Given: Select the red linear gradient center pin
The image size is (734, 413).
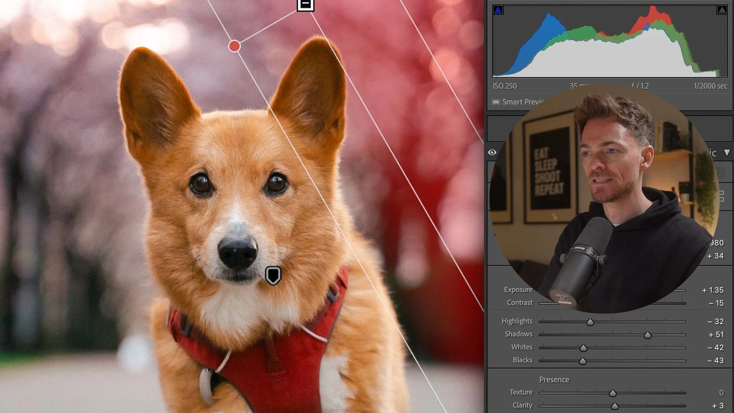Looking at the screenshot, I should tap(234, 46).
